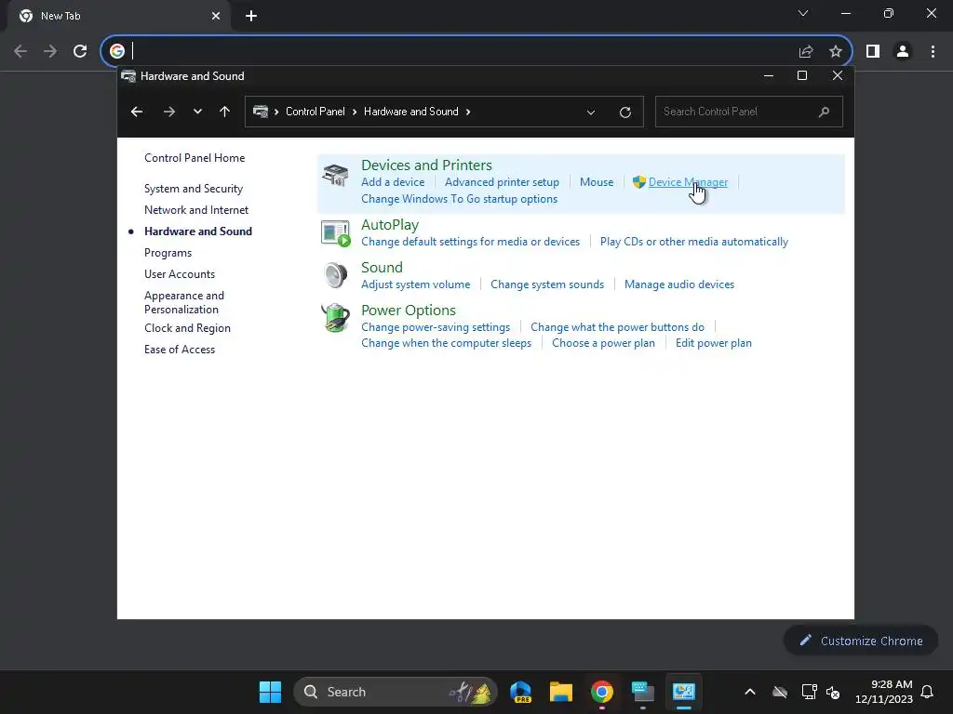This screenshot has height=714, width=953.
Task: Click the Sound speaker icon
Action: (x=335, y=275)
